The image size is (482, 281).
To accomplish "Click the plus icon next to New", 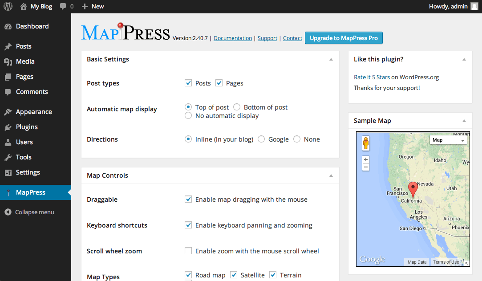I will [85, 6].
